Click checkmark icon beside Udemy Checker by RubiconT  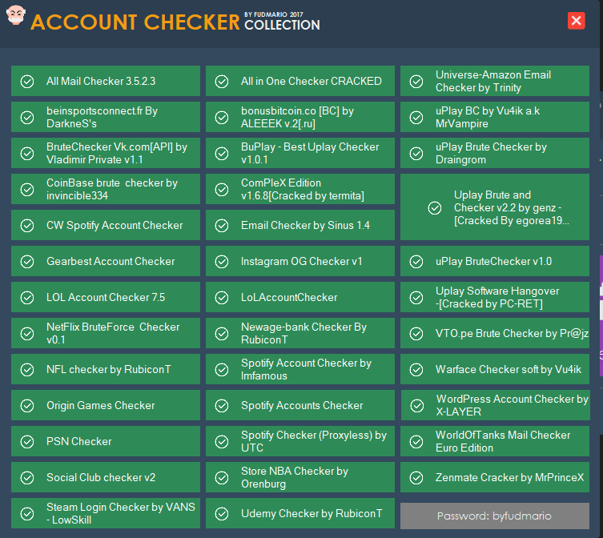222,514
